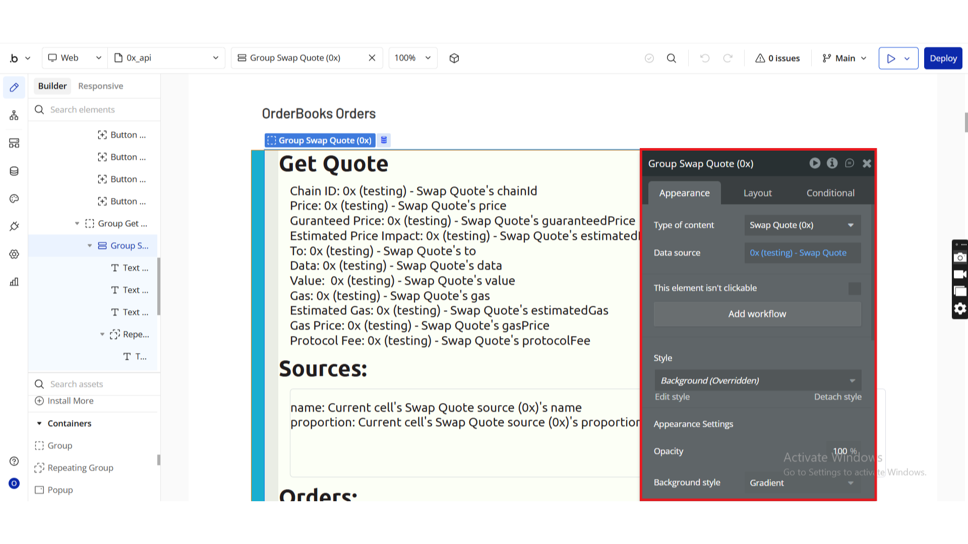
Task: Switch to the Layout tab
Action: (757, 193)
